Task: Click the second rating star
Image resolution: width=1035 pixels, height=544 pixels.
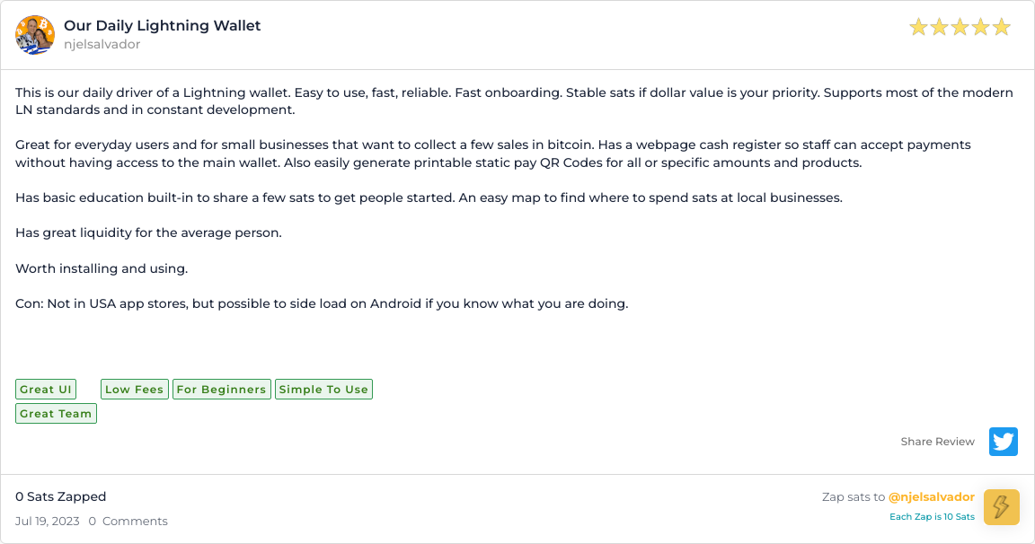Action: [x=939, y=28]
